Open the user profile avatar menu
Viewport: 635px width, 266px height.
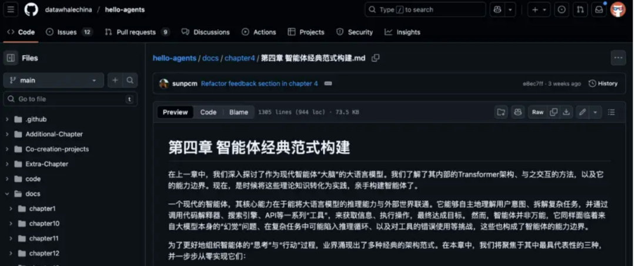tap(618, 10)
